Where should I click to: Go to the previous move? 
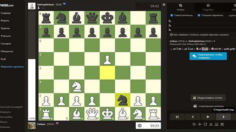pyautogui.click(x=193, y=117)
